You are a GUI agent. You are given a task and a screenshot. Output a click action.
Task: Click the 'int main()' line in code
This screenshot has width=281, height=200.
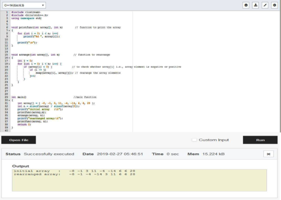(x=19, y=97)
